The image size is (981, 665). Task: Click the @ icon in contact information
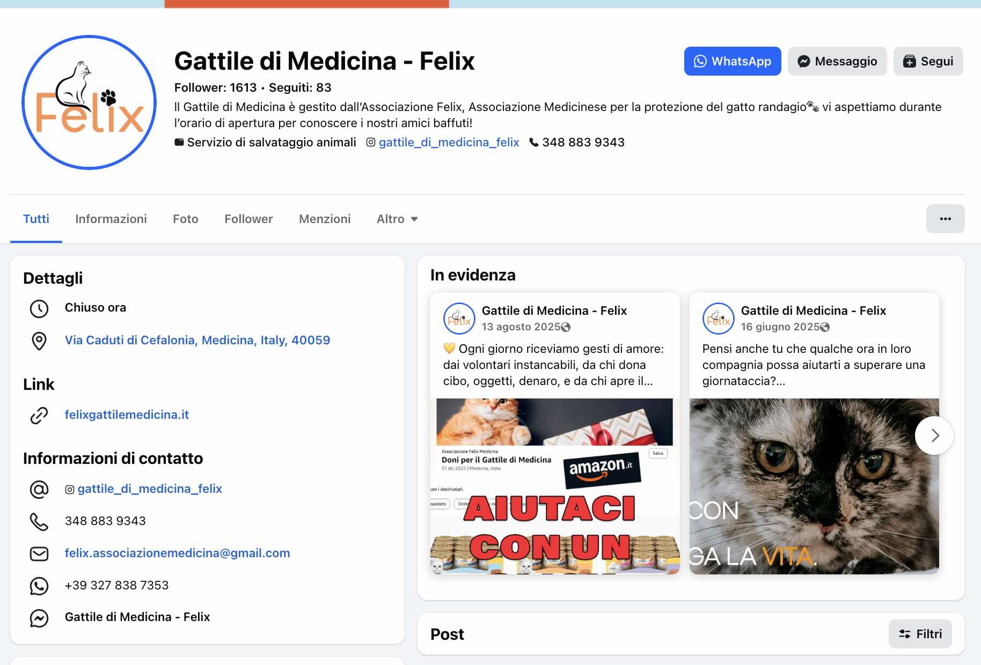[39, 489]
